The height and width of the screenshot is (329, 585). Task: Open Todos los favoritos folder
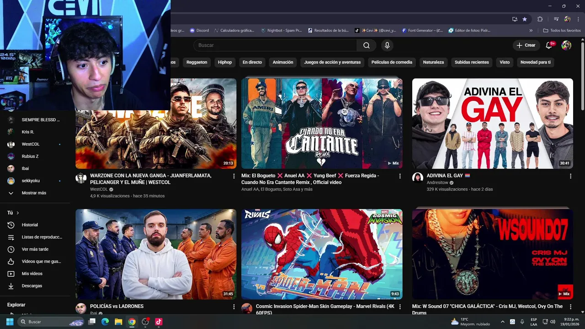point(562,31)
